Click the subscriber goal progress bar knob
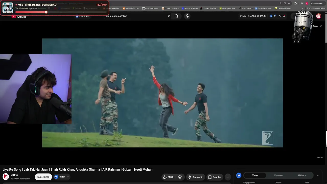 [46, 12]
